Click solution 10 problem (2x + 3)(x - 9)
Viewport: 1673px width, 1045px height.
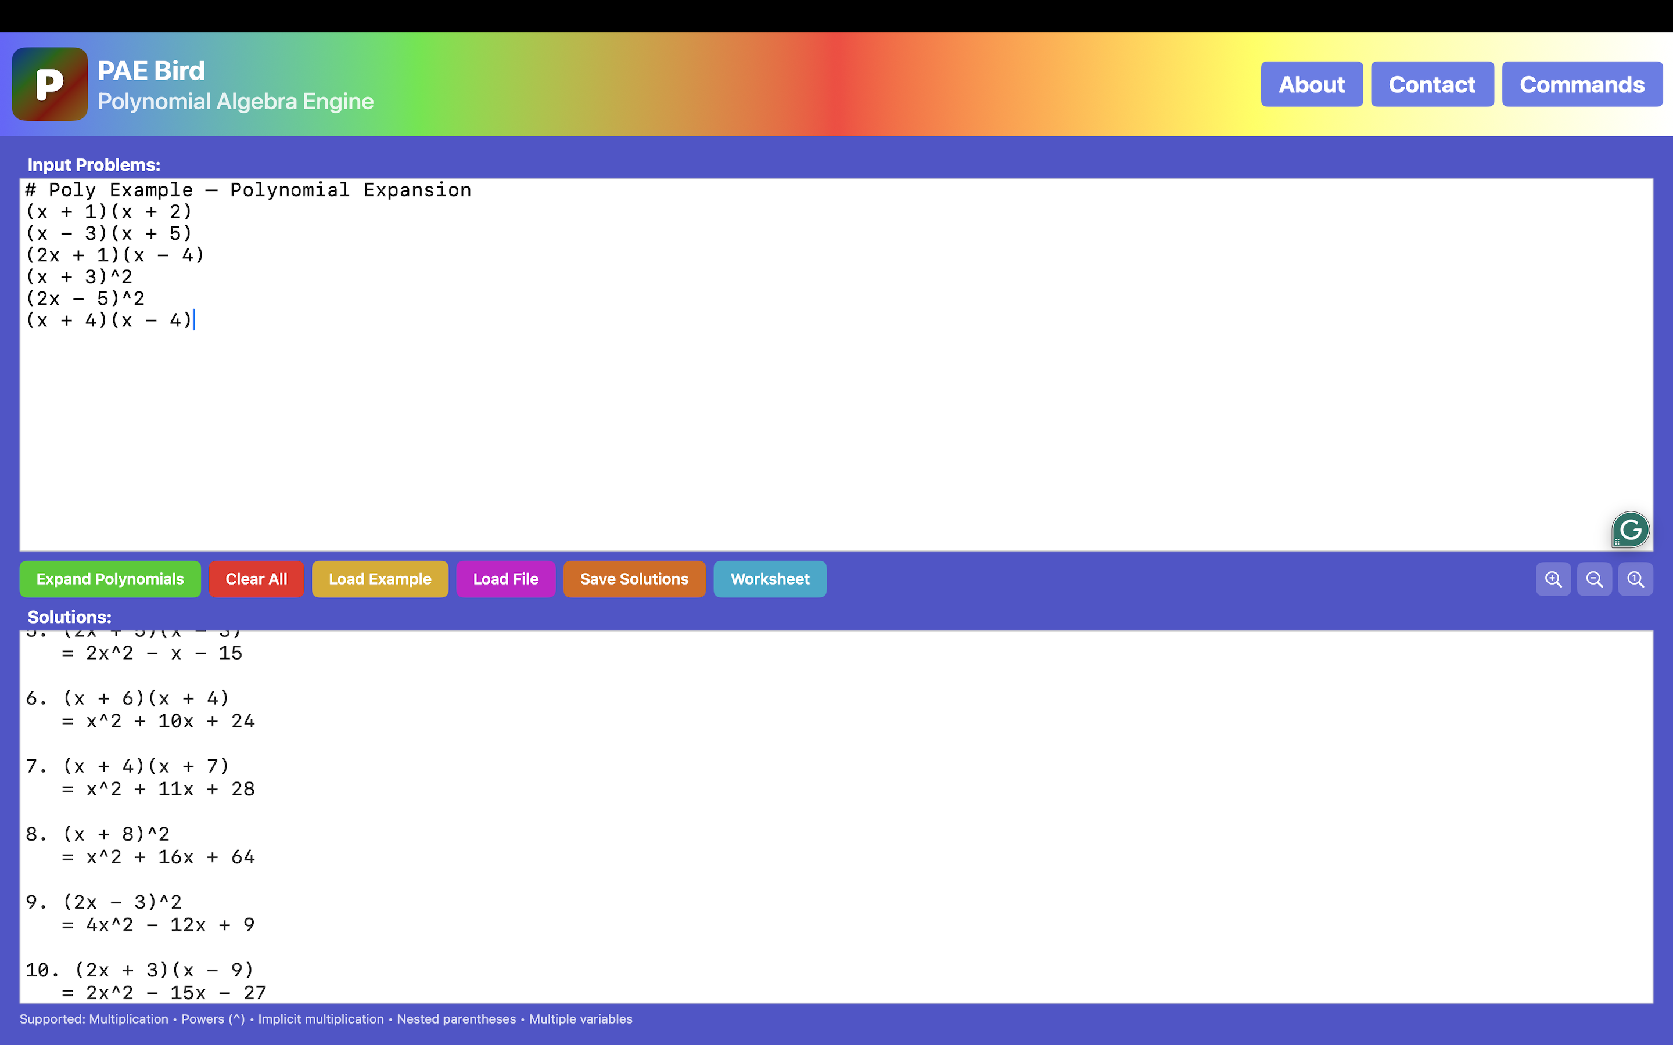164,970
